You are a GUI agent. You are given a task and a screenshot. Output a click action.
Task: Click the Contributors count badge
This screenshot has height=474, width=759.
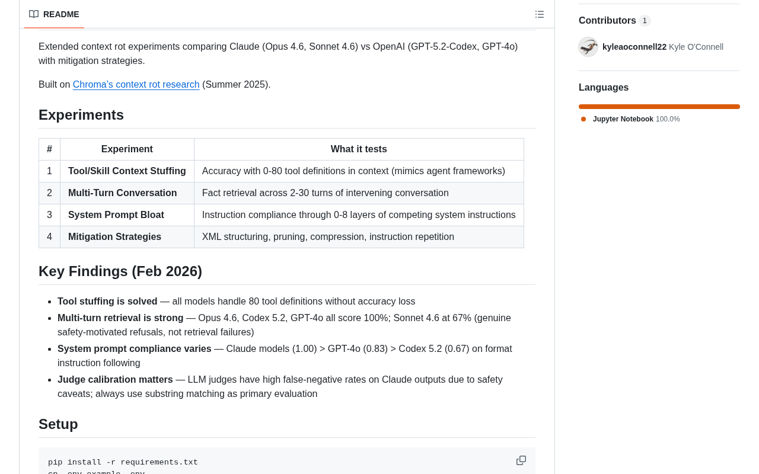pyautogui.click(x=645, y=21)
